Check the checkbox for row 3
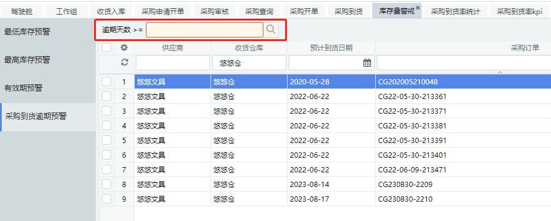The image size is (551, 221). [106, 111]
